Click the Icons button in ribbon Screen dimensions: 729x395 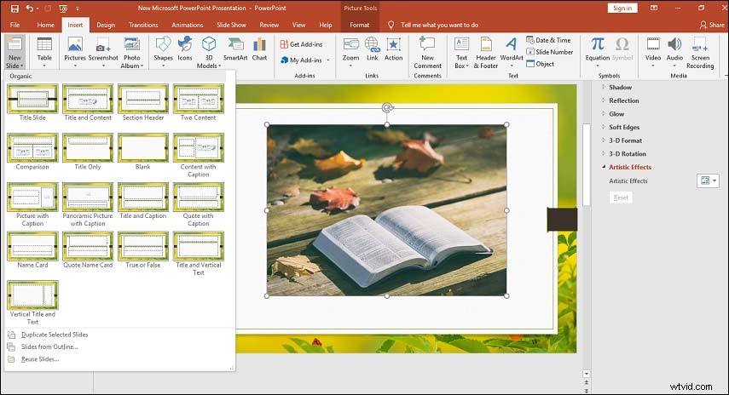(185, 49)
